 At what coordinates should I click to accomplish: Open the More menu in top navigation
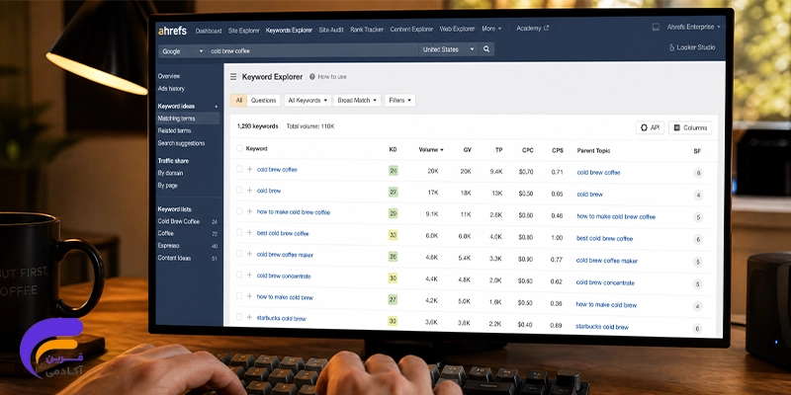[x=491, y=29]
